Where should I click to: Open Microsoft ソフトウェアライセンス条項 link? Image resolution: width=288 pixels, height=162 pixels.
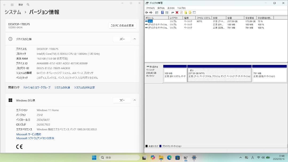pyautogui.click(x=35, y=138)
